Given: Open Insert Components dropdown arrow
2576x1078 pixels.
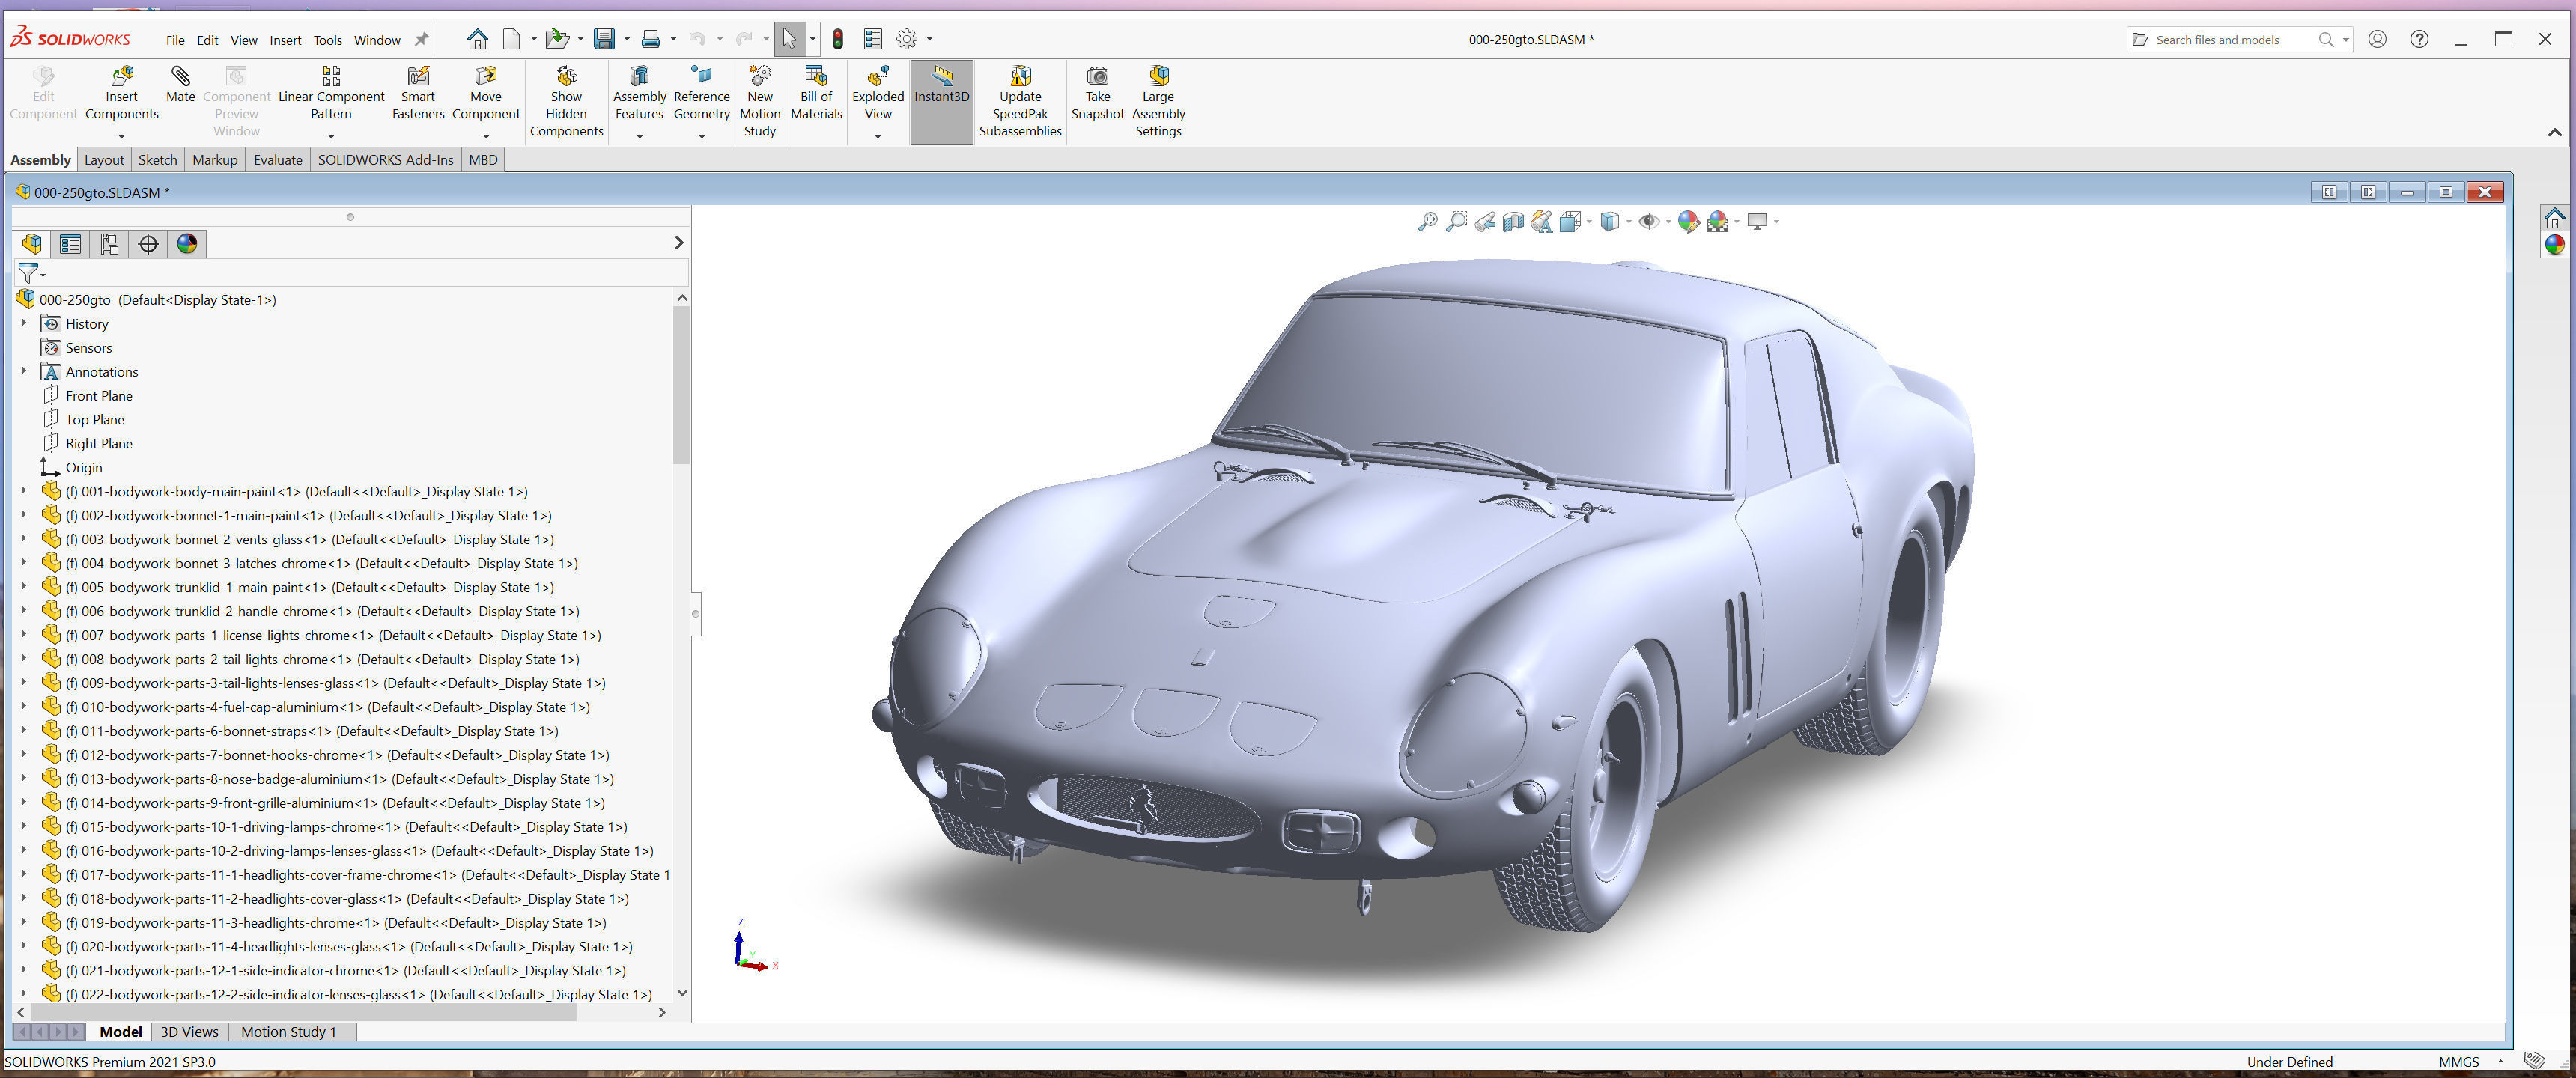Looking at the screenshot, I should [122, 136].
